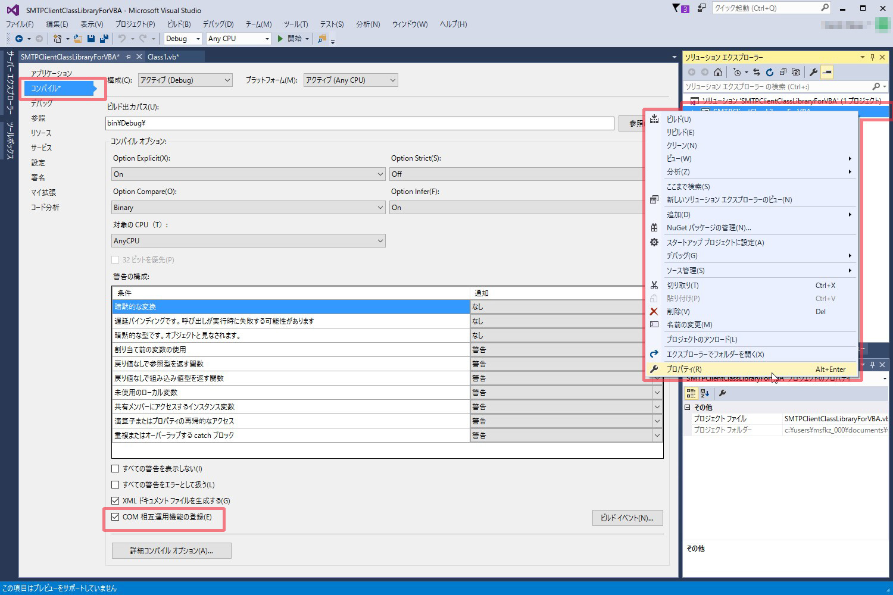Click the Show All Files icon
The width and height of the screenshot is (893, 595).
coord(796,72)
